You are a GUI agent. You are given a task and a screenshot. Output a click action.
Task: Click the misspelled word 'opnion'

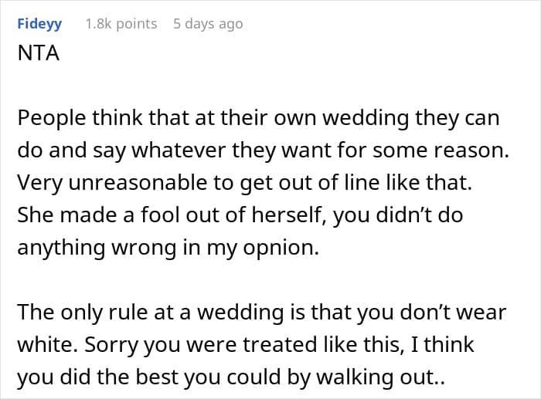(279, 249)
